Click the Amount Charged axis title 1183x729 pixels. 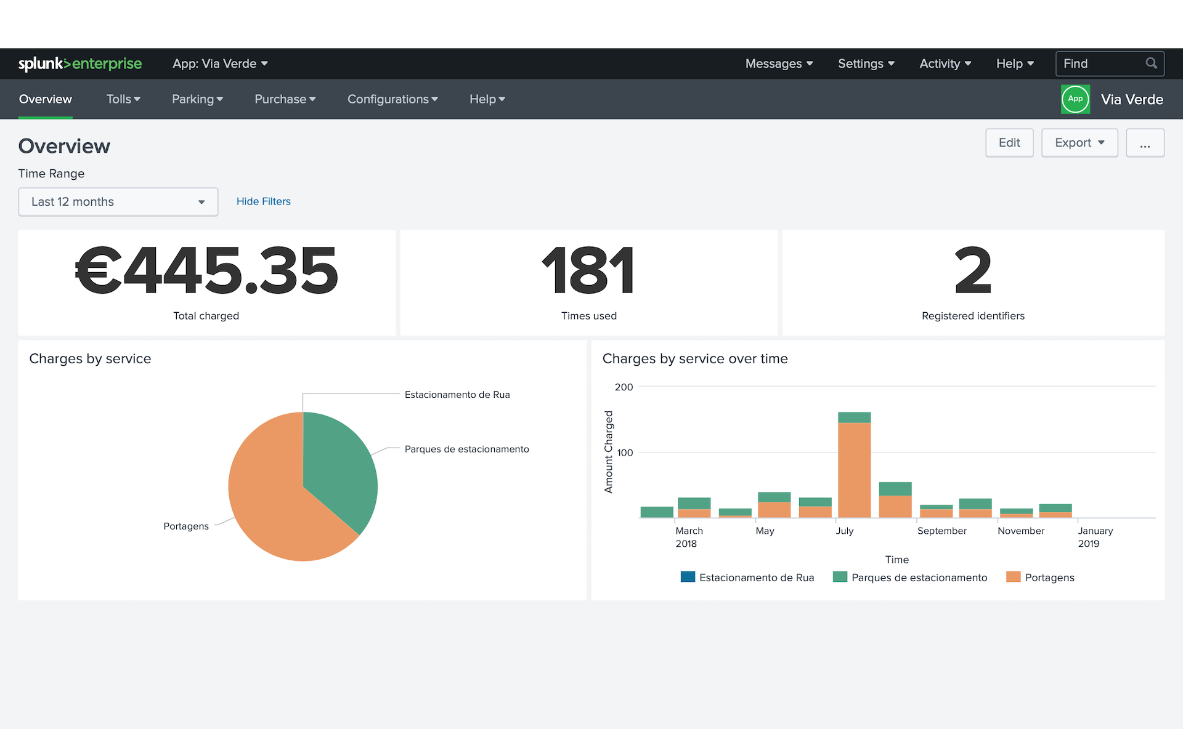point(609,452)
